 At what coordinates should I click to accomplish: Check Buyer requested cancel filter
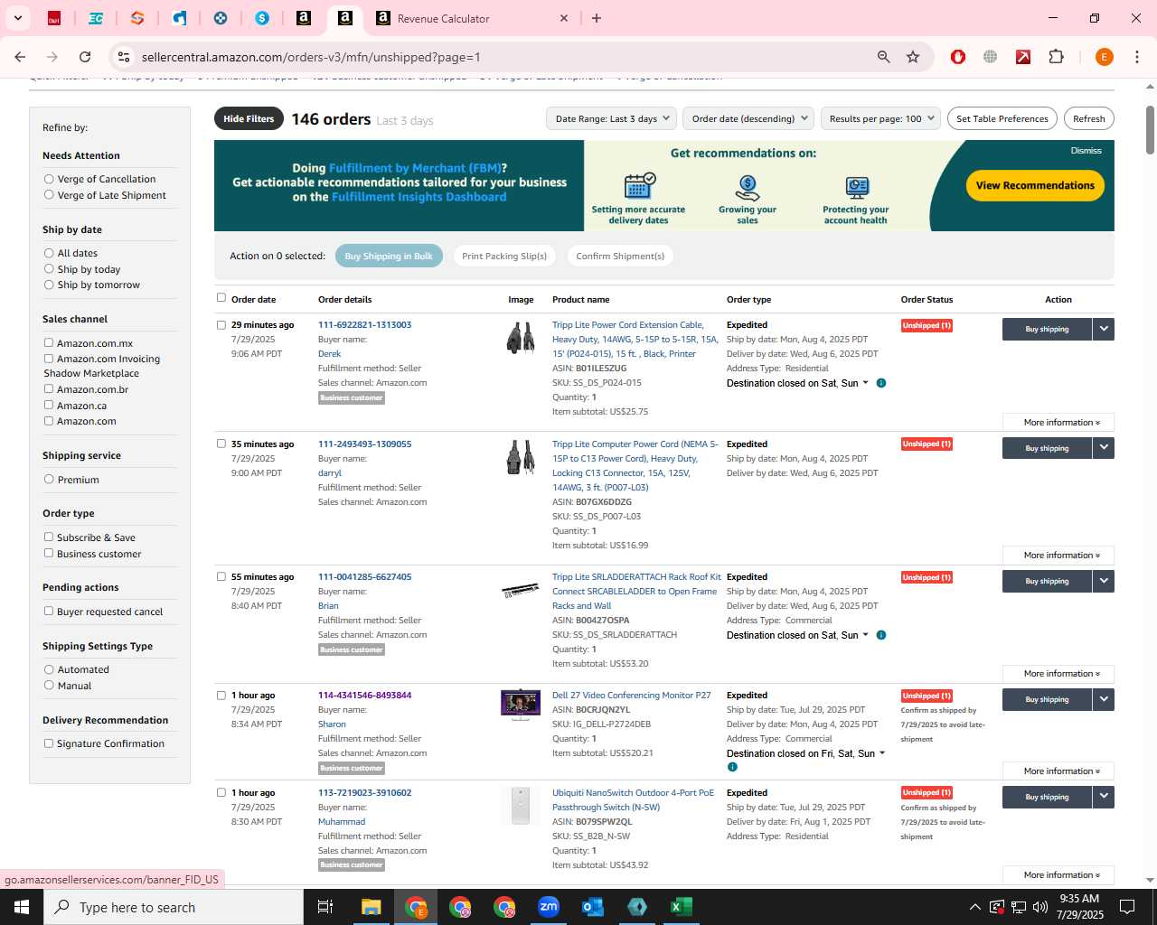tap(49, 611)
